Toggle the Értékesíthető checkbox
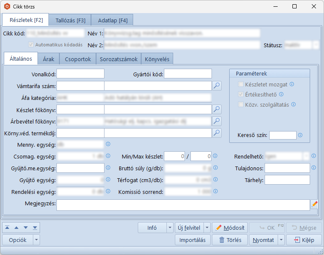Image resolution: width=324 pixels, height=255 pixels. click(241, 94)
